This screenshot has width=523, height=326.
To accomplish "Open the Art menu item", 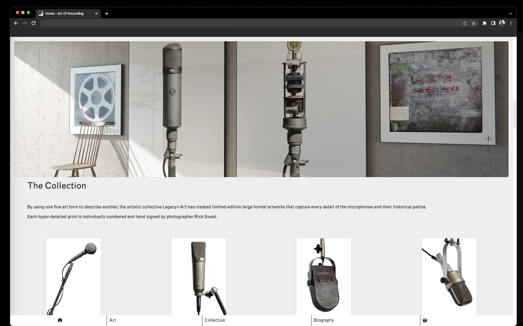I will tap(112, 320).
